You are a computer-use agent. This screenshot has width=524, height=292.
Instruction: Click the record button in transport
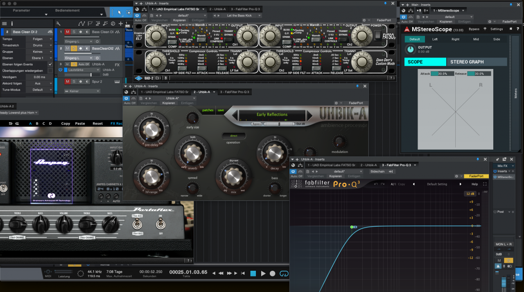click(x=273, y=273)
